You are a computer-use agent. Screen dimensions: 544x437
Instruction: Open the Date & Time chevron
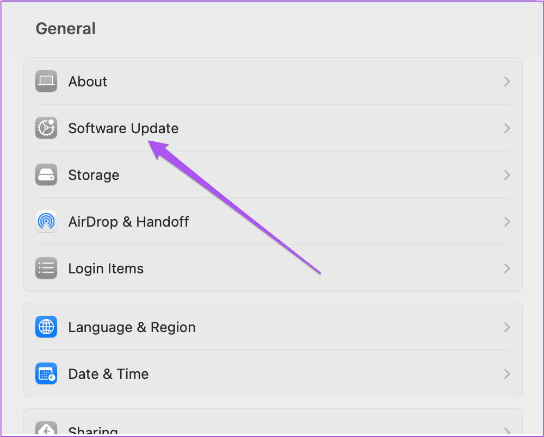pos(507,374)
